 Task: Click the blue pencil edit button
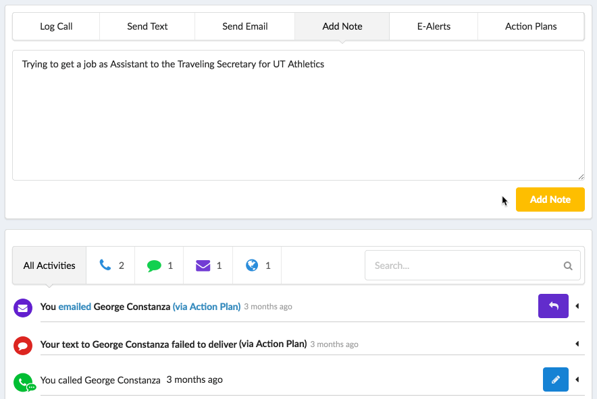click(x=555, y=379)
